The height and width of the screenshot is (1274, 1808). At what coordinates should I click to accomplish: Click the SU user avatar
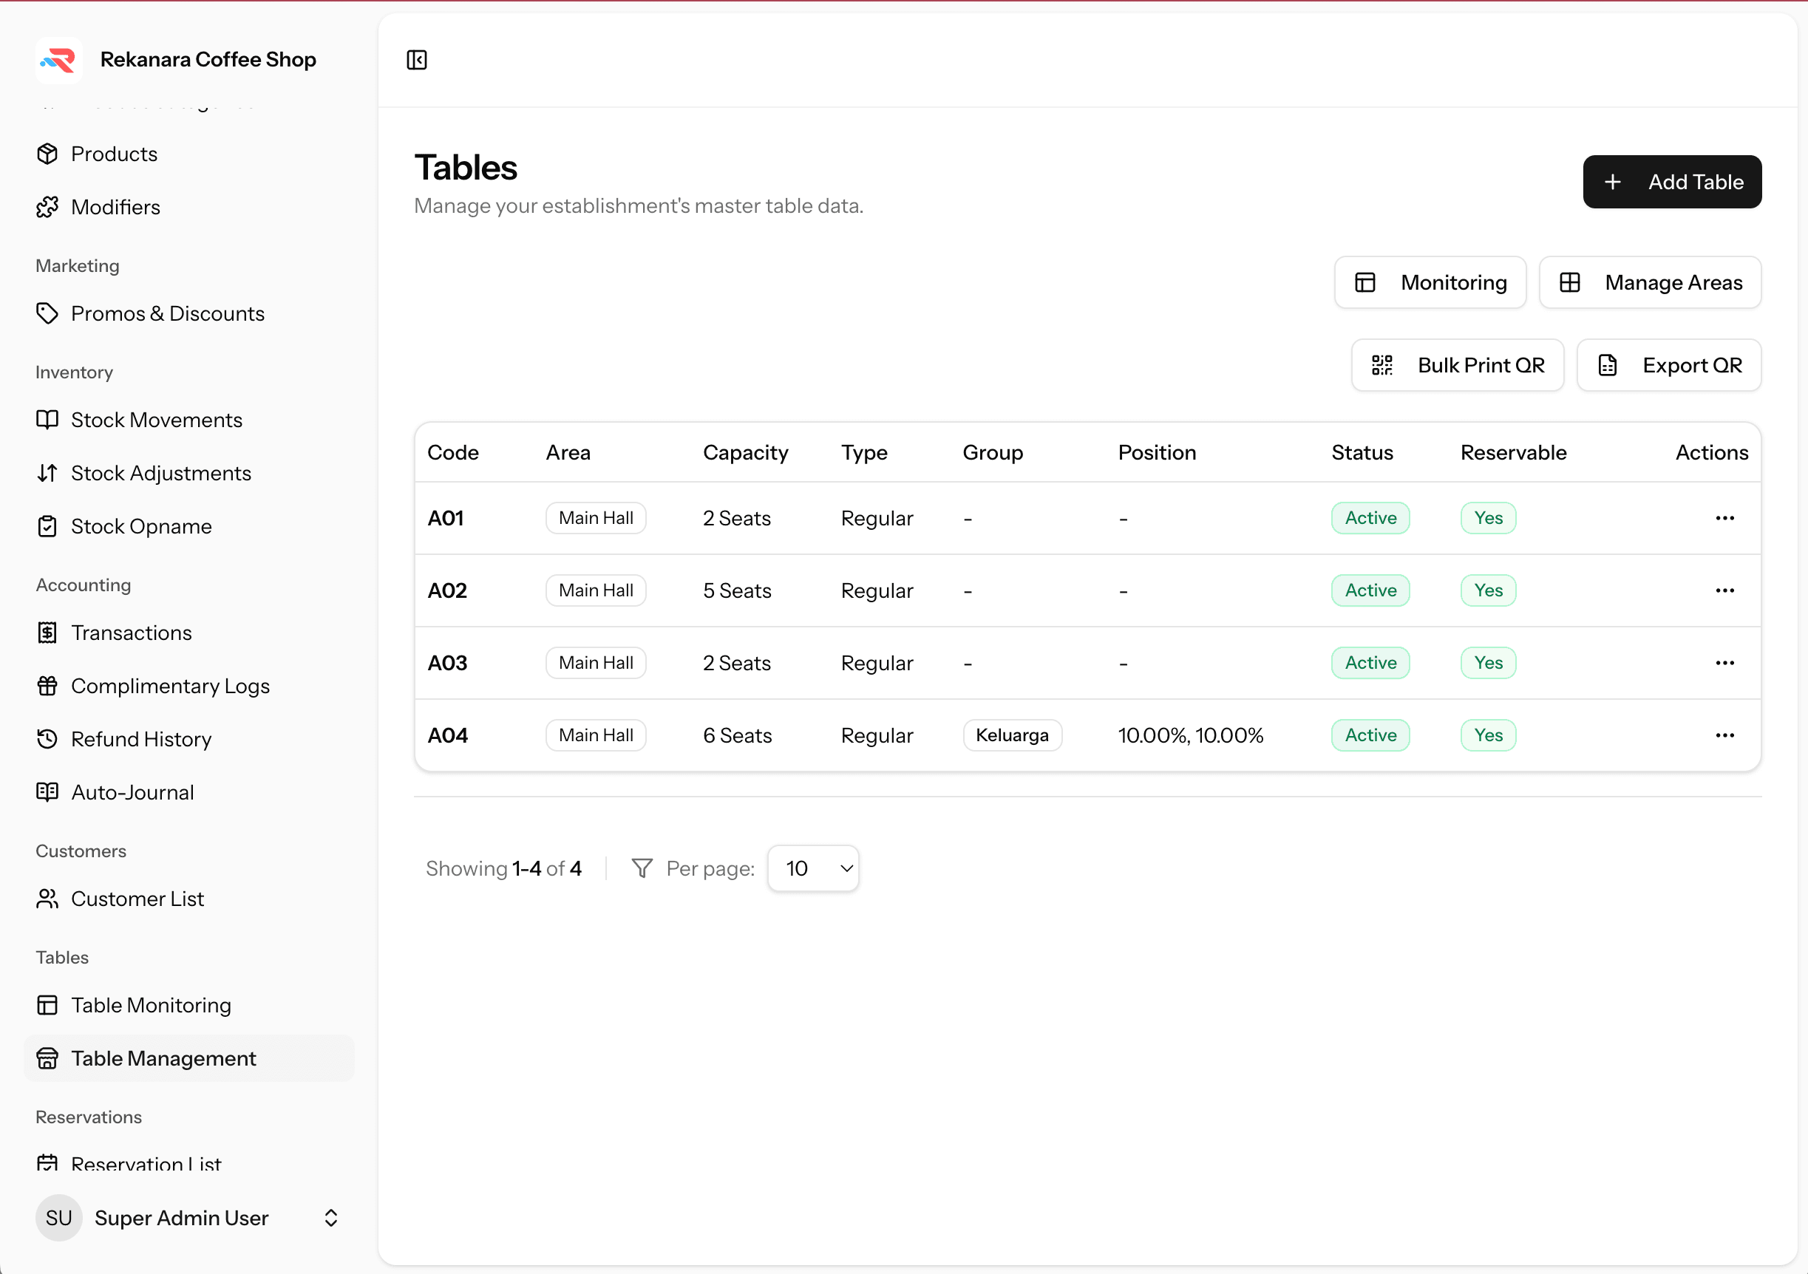click(59, 1218)
